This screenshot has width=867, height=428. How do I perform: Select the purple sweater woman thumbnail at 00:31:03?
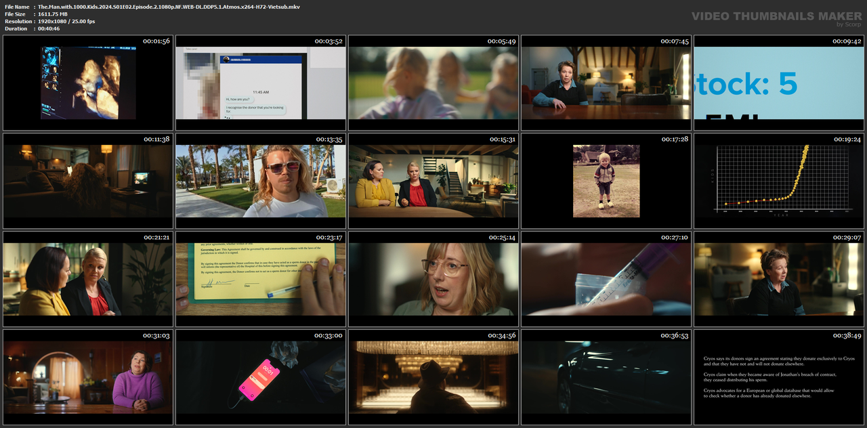[87, 377]
